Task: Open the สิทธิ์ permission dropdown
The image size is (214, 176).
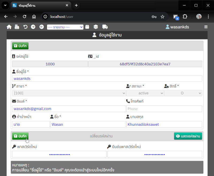Action: pyautogui.click(x=183, y=93)
